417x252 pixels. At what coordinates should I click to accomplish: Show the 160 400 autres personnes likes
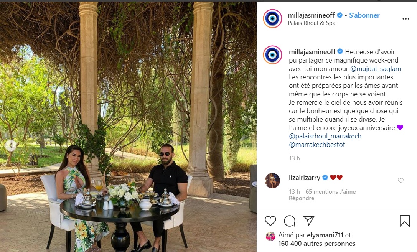pyautogui.click(x=317, y=244)
